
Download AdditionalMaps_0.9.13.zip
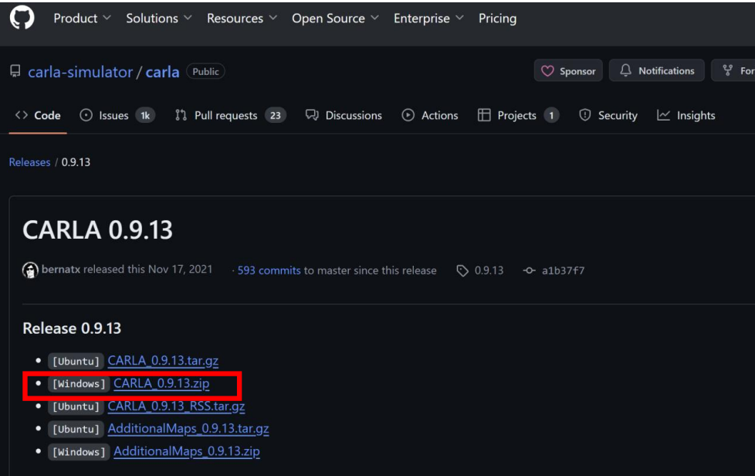(x=186, y=451)
